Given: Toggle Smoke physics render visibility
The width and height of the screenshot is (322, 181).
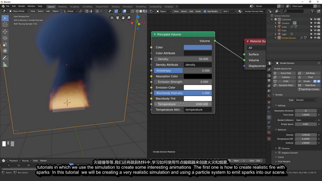Looking at the screenshot, I should click(x=315, y=81).
